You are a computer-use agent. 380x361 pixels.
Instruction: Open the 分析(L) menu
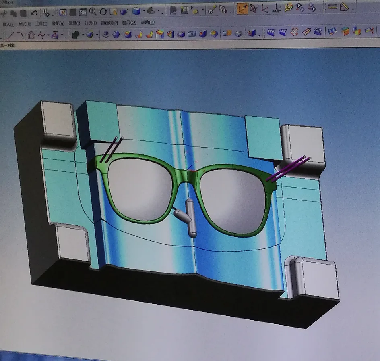tap(91, 23)
